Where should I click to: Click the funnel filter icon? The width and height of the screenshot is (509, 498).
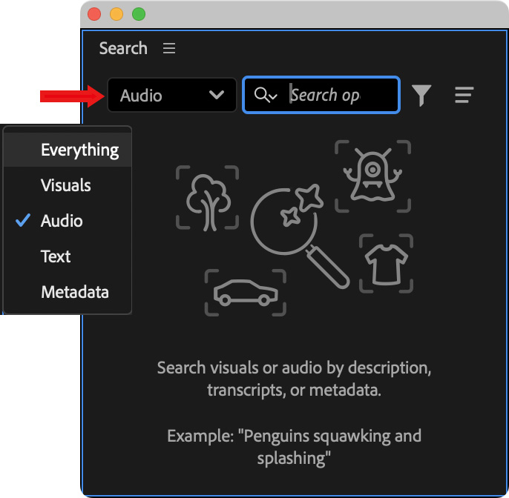click(x=421, y=96)
